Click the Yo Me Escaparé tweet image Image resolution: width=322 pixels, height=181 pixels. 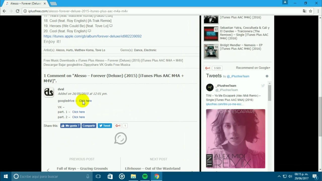click(x=235, y=139)
